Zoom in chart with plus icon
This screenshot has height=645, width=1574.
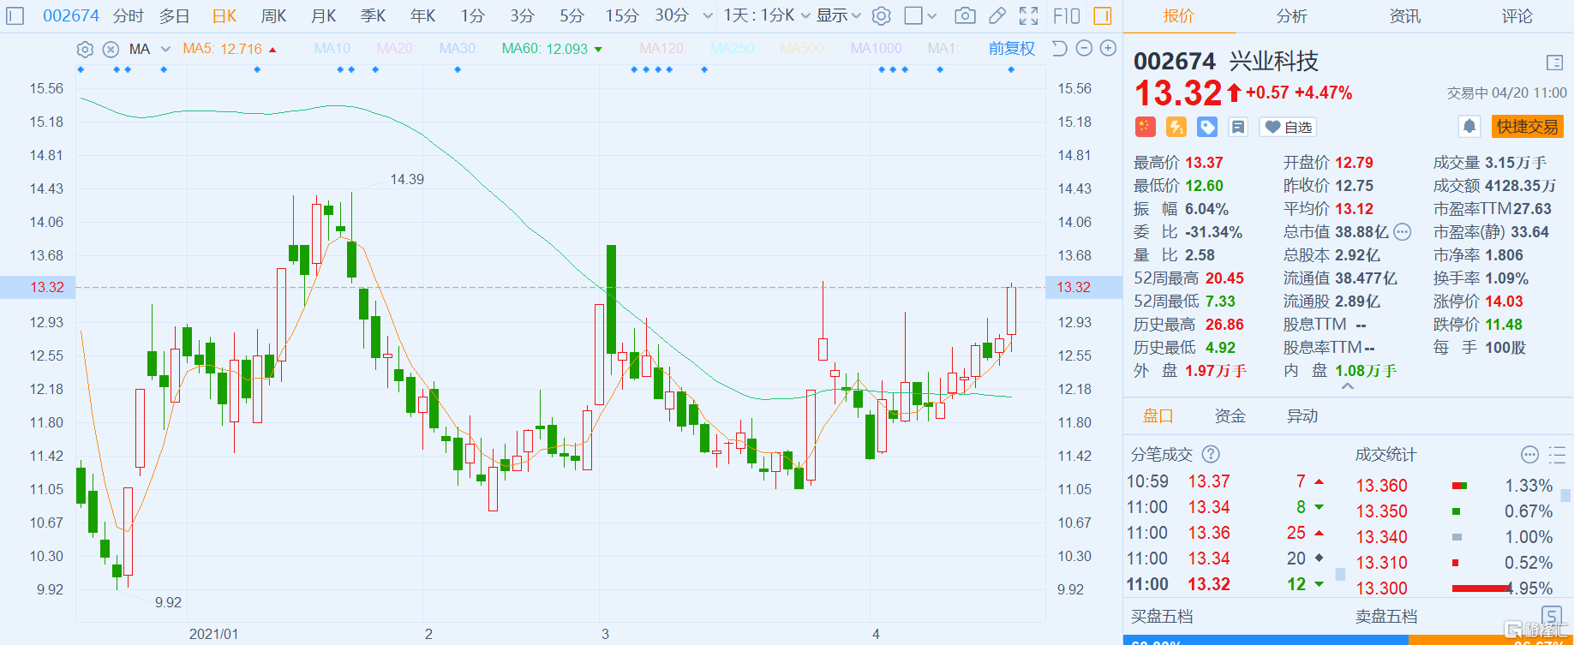pos(1108,48)
